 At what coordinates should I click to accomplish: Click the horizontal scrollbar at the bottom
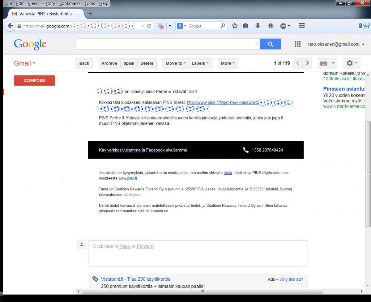(203, 291)
